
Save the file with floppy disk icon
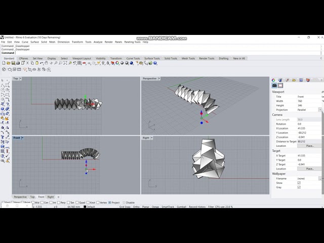[x=13, y=63]
